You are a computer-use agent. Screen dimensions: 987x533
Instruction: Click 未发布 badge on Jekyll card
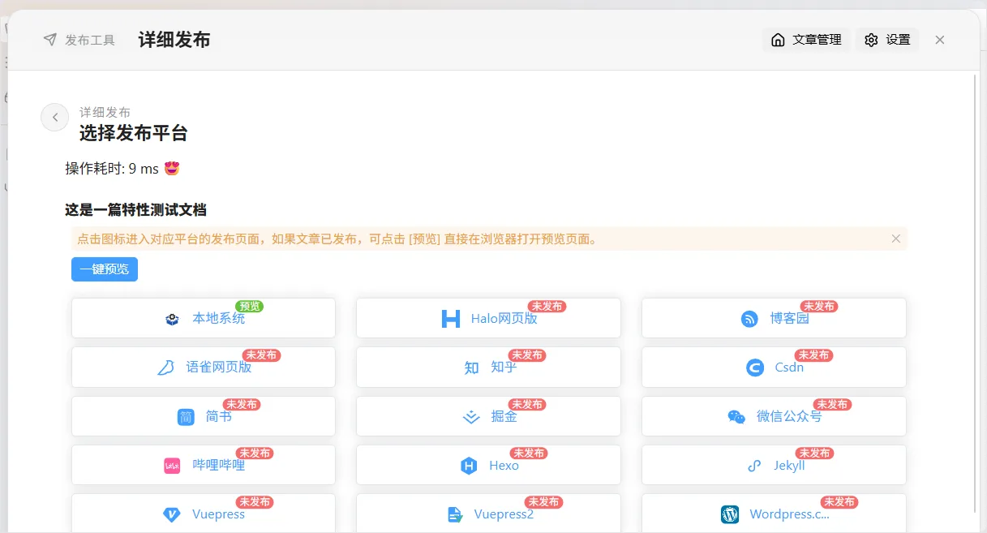click(x=814, y=453)
